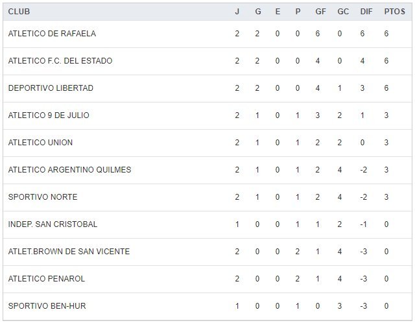Select the ATLETICO UNION club name
The width and height of the screenshot is (415, 323).
(40, 143)
